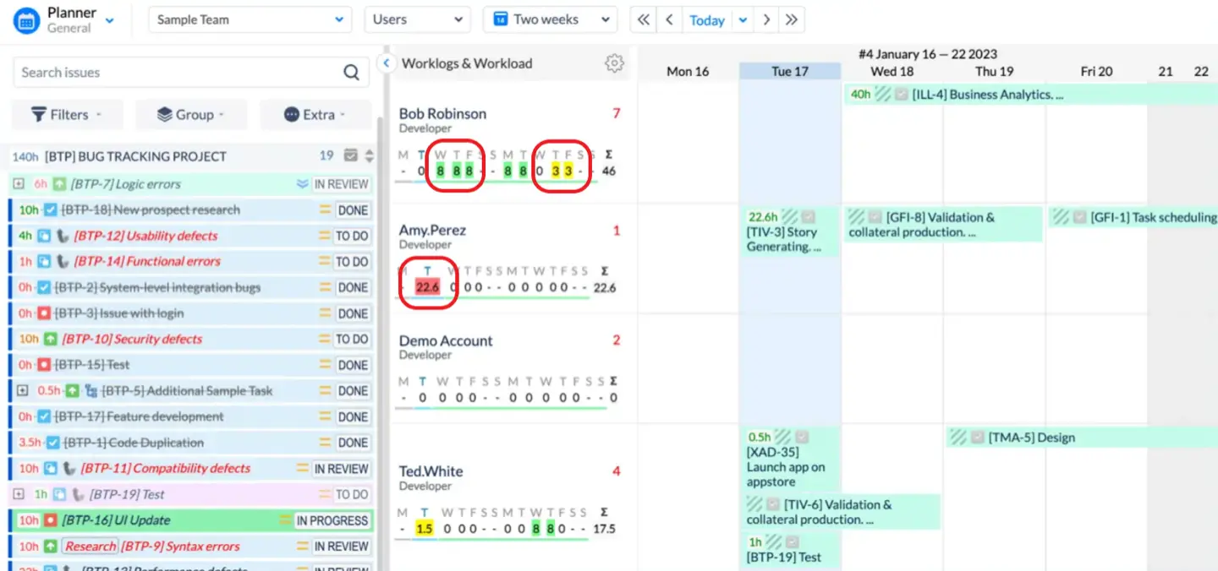Image resolution: width=1218 pixels, height=571 pixels.
Task: Click the search magnifier icon
Action: click(x=351, y=72)
